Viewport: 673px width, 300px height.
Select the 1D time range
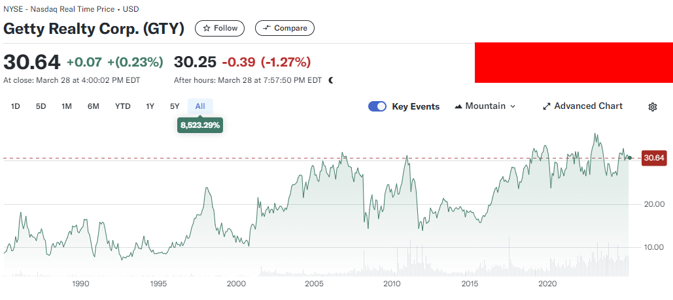16,106
